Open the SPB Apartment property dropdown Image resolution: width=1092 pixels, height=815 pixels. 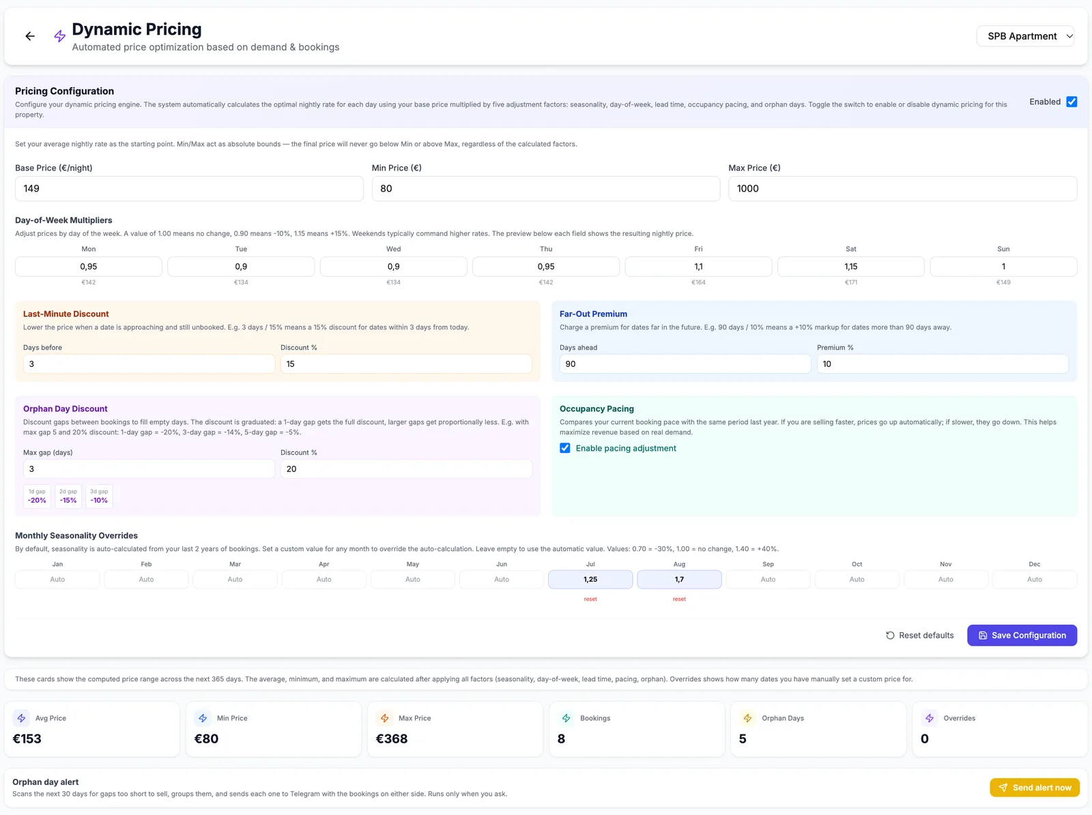tap(1025, 36)
